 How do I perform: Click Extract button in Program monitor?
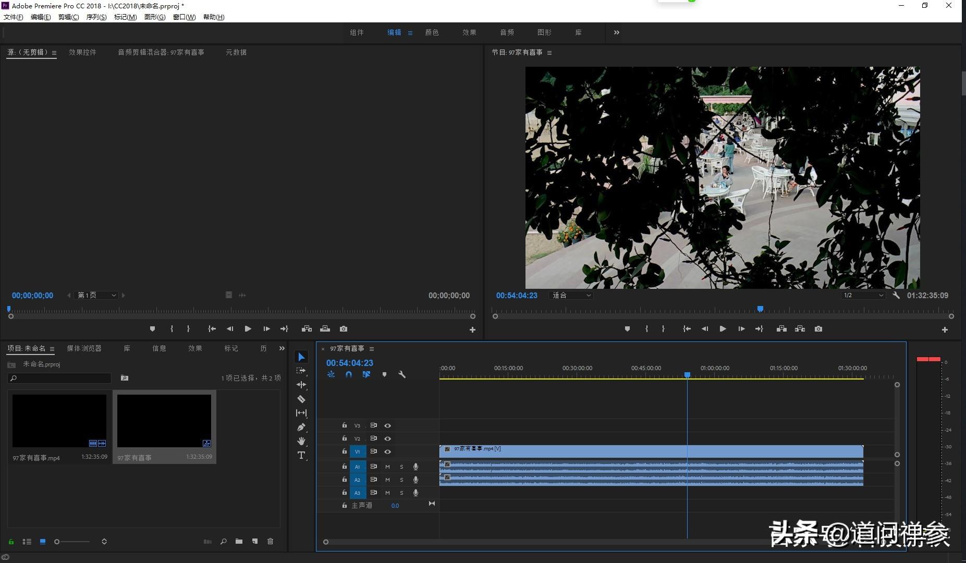[800, 329]
